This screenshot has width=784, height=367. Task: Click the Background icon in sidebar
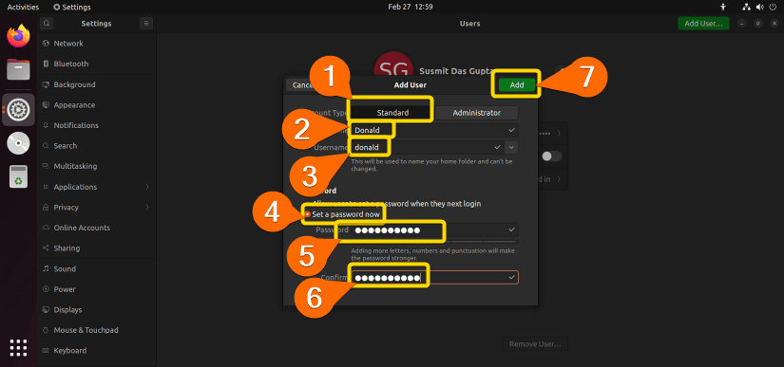click(x=46, y=84)
